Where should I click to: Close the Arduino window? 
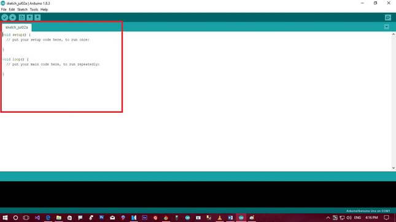(389, 3)
